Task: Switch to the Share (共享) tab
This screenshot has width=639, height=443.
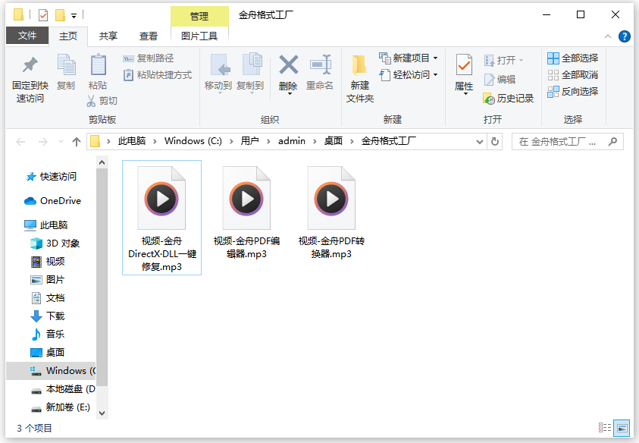Action: (108, 36)
